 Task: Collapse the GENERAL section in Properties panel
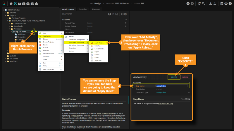pyautogui.click(x=126, y=20)
